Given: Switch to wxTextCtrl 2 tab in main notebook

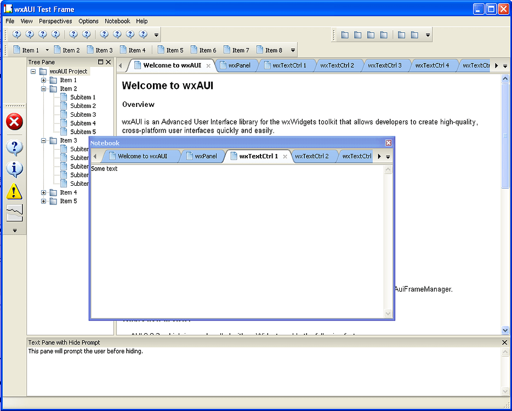Looking at the screenshot, I should point(337,65).
